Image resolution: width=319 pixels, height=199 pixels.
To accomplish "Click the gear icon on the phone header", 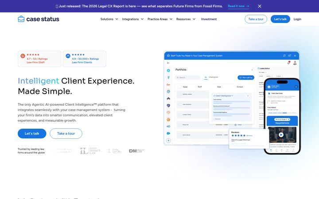I will click(296, 87).
